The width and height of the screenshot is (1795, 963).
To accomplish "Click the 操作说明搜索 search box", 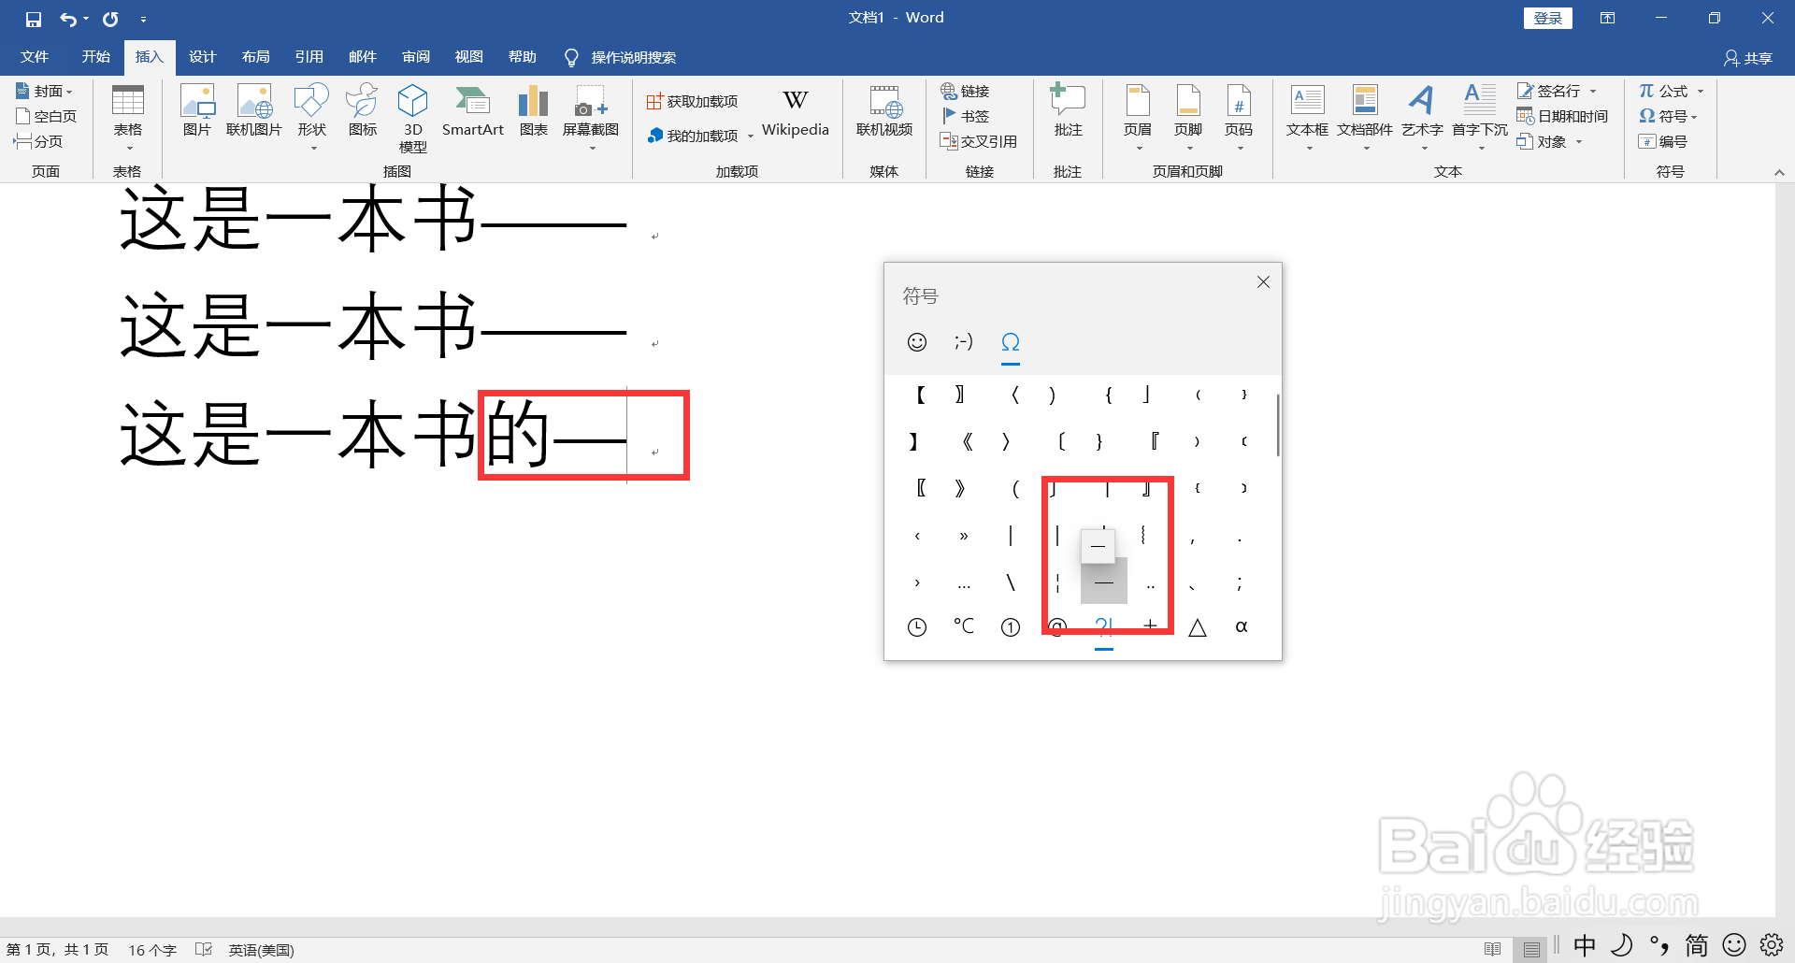I will click(621, 58).
